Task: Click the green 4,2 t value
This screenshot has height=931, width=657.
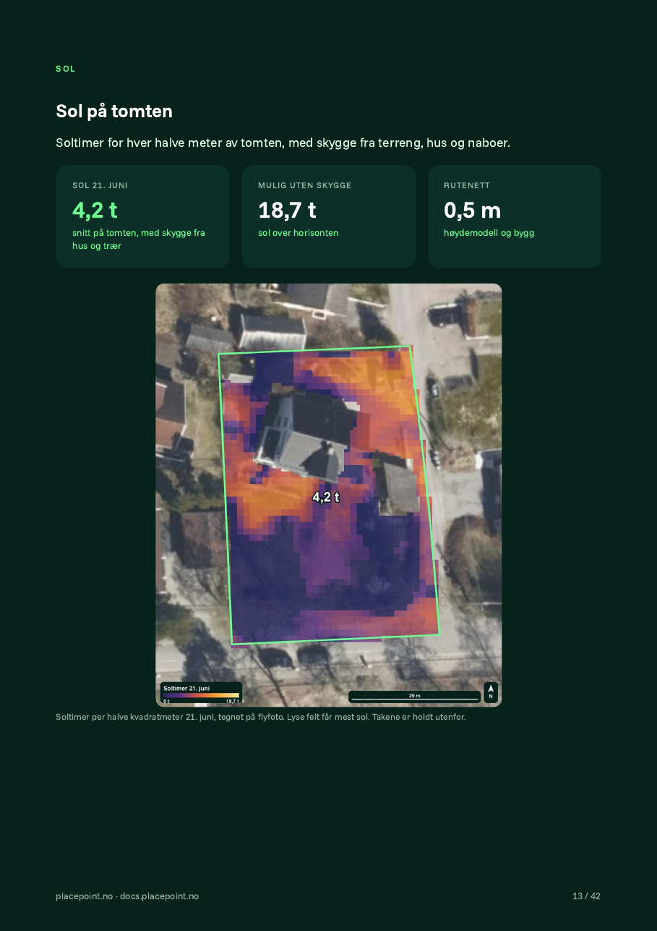Action: [95, 211]
